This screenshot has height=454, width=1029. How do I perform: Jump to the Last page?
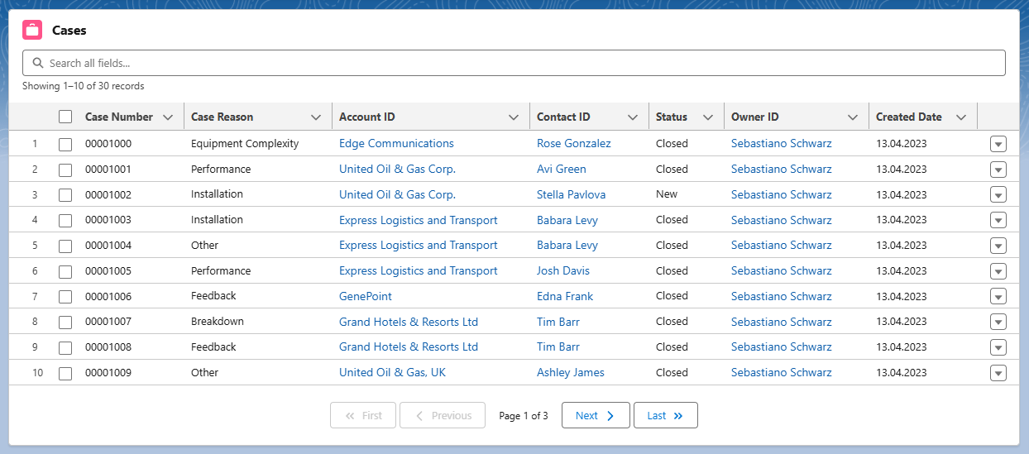[x=666, y=415]
